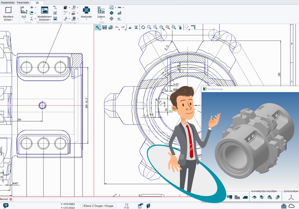Click the save floppy disk icon

(104, 27)
